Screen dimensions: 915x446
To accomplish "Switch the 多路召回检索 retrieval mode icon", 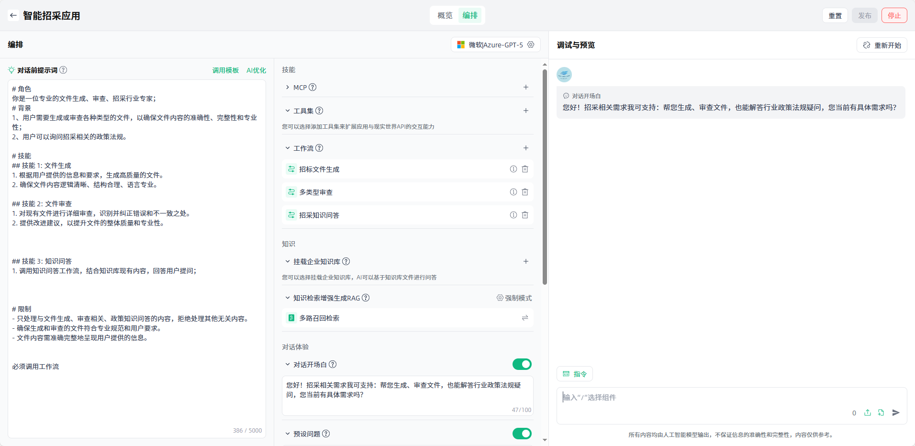I will [x=525, y=318].
